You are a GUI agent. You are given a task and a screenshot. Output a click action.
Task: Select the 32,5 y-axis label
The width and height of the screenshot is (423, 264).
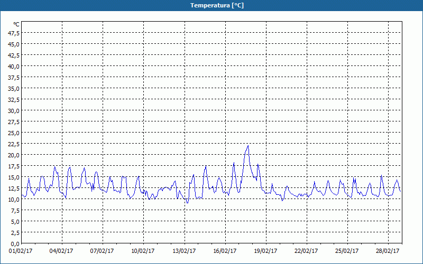pos(14,100)
